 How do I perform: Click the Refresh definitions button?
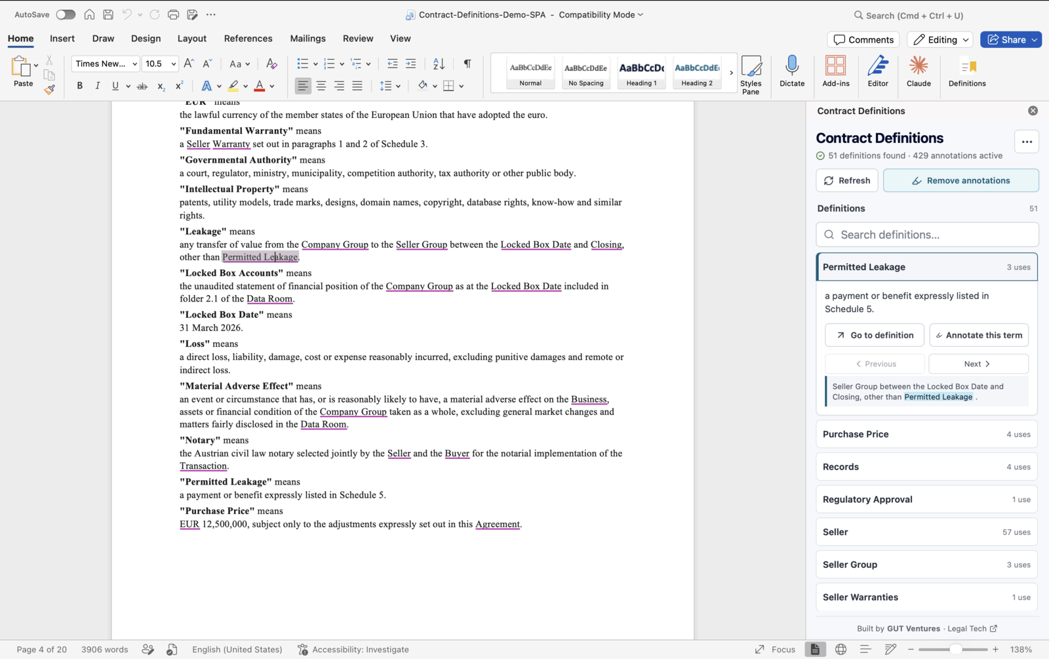pyautogui.click(x=847, y=180)
